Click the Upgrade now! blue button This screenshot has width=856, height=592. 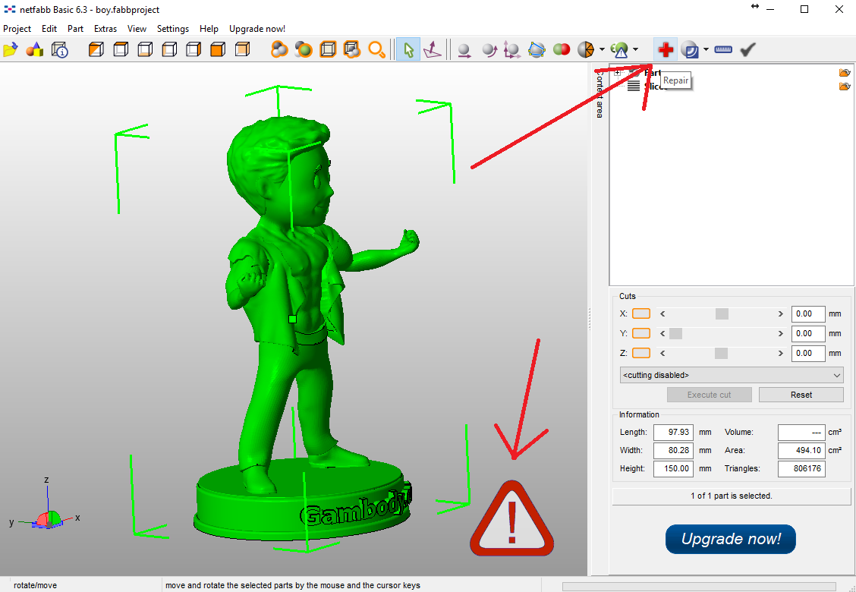tap(730, 539)
